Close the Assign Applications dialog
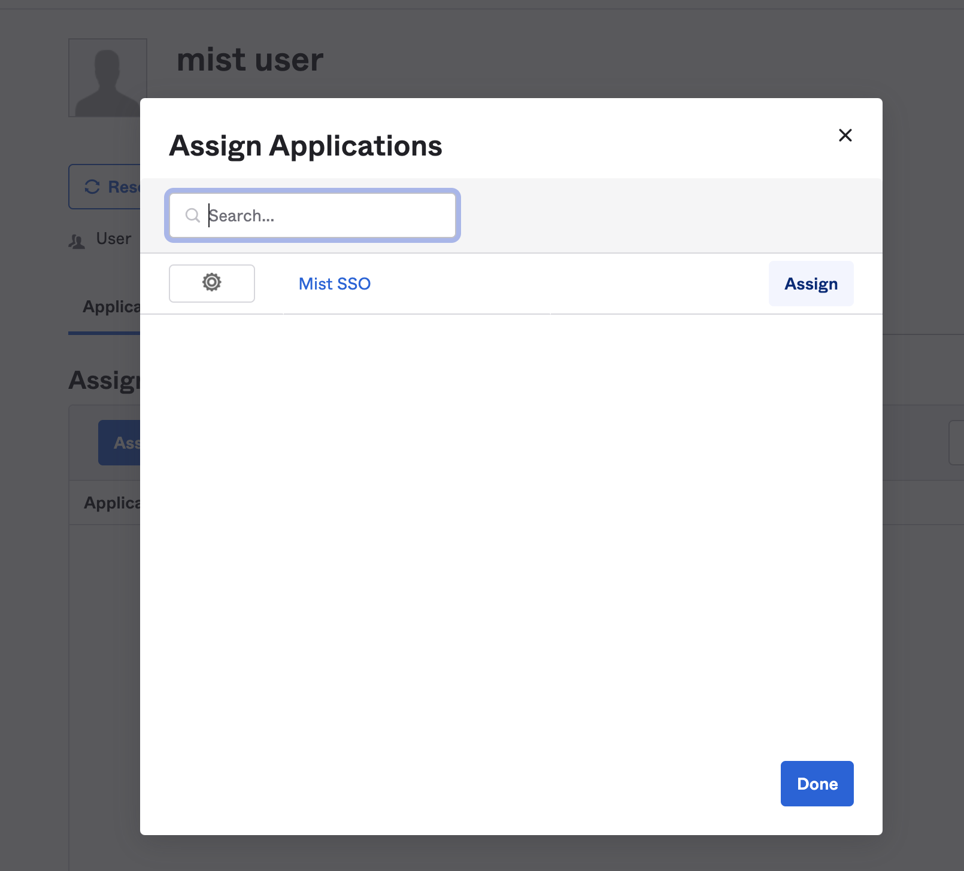The image size is (964, 871). (x=845, y=135)
